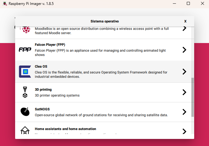Select the Clea OS logo icon
Screen dimensions: 209x146
coord(25,72)
